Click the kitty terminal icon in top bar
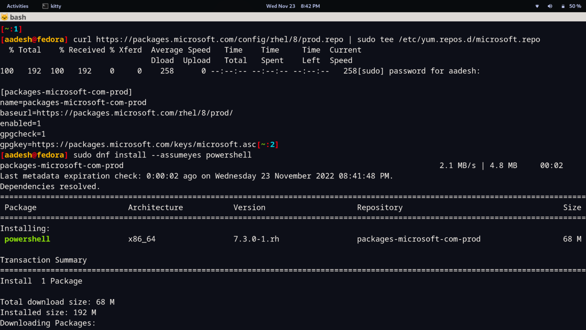This screenshot has height=330, width=586. pyautogui.click(x=45, y=6)
